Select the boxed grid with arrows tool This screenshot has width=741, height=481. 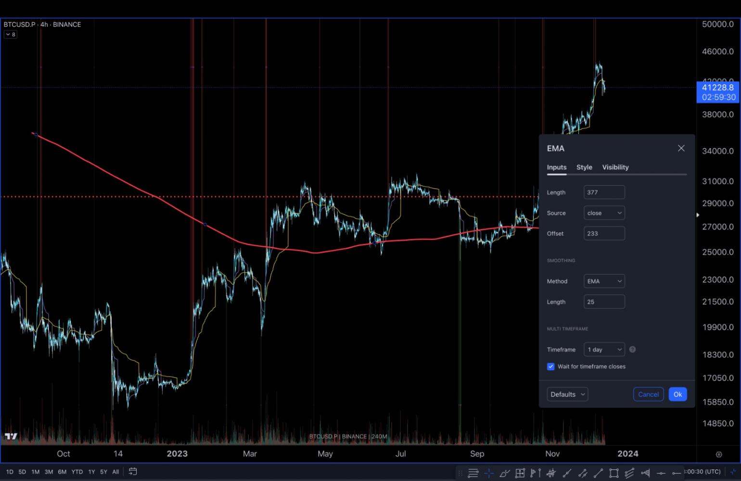pos(520,473)
